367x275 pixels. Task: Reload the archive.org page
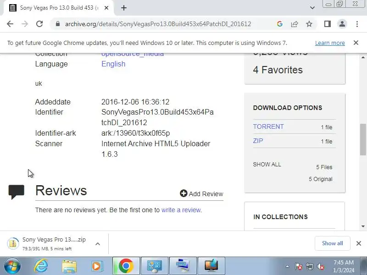click(39, 24)
